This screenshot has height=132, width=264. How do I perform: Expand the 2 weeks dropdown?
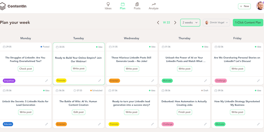(x=190, y=23)
